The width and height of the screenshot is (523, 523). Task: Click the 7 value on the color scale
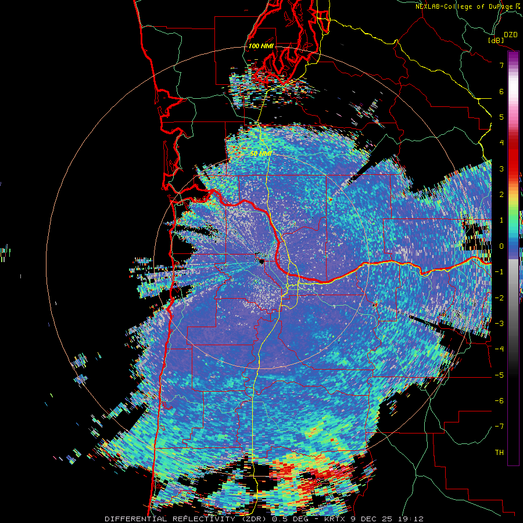(501, 65)
